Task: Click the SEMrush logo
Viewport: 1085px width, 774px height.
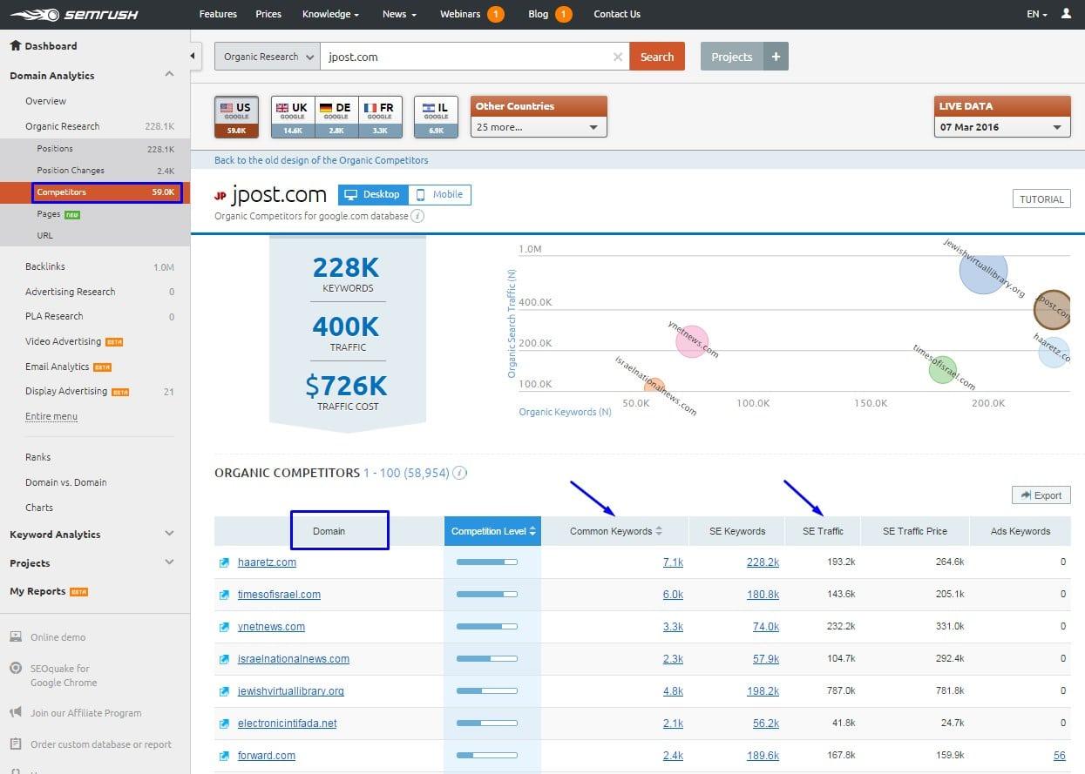Action: [75, 14]
